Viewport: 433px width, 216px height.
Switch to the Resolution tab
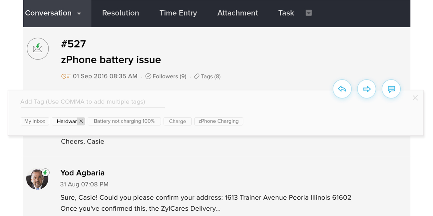coord(120,13)
